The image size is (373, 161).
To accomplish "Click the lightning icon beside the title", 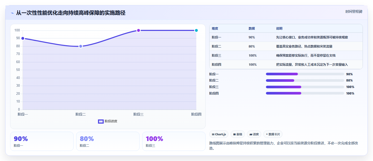I will (12, 13).
